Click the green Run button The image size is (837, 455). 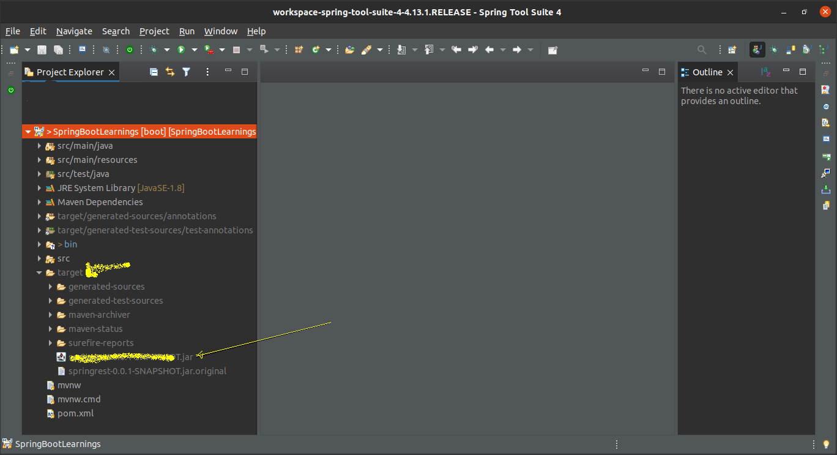(x=181, y=50)
